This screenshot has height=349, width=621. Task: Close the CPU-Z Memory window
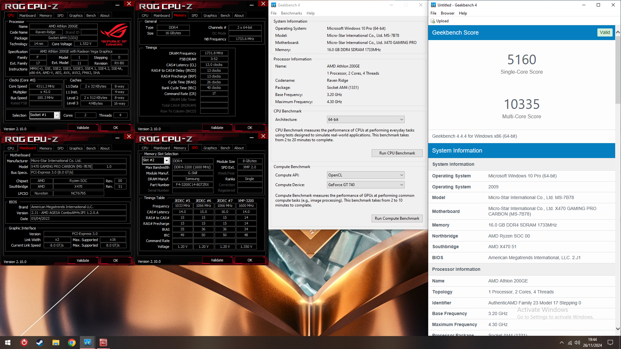pos(263,4)
